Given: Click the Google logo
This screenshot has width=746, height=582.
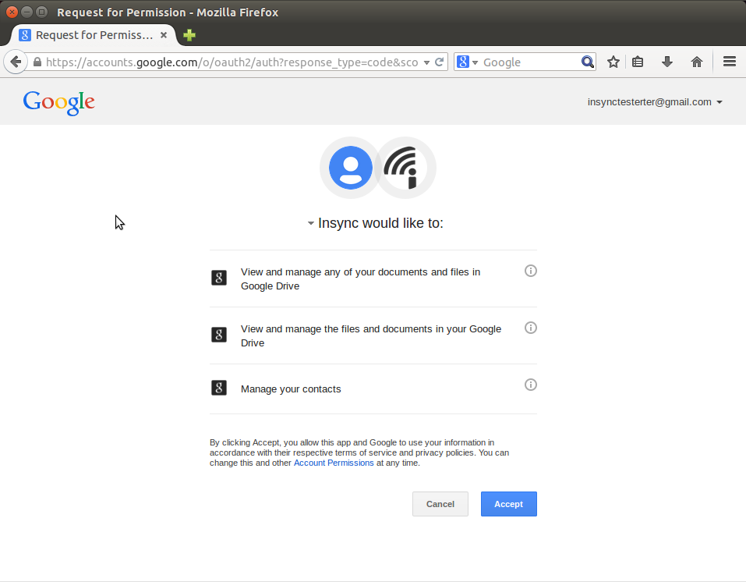Looking at the screenshot, I should 59,102.
